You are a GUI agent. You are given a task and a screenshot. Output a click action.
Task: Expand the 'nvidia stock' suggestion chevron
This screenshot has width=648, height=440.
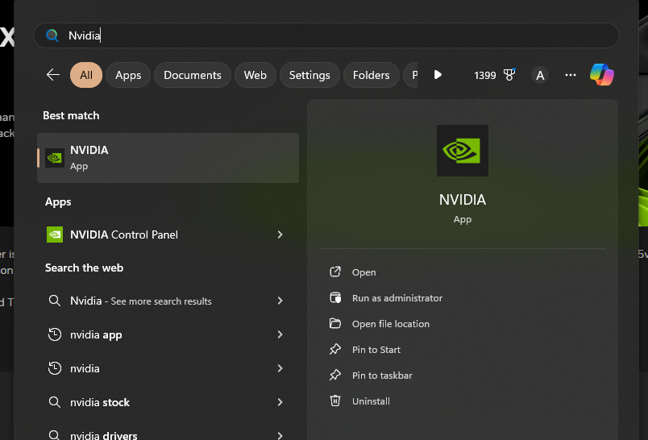(x=280, y=402)
